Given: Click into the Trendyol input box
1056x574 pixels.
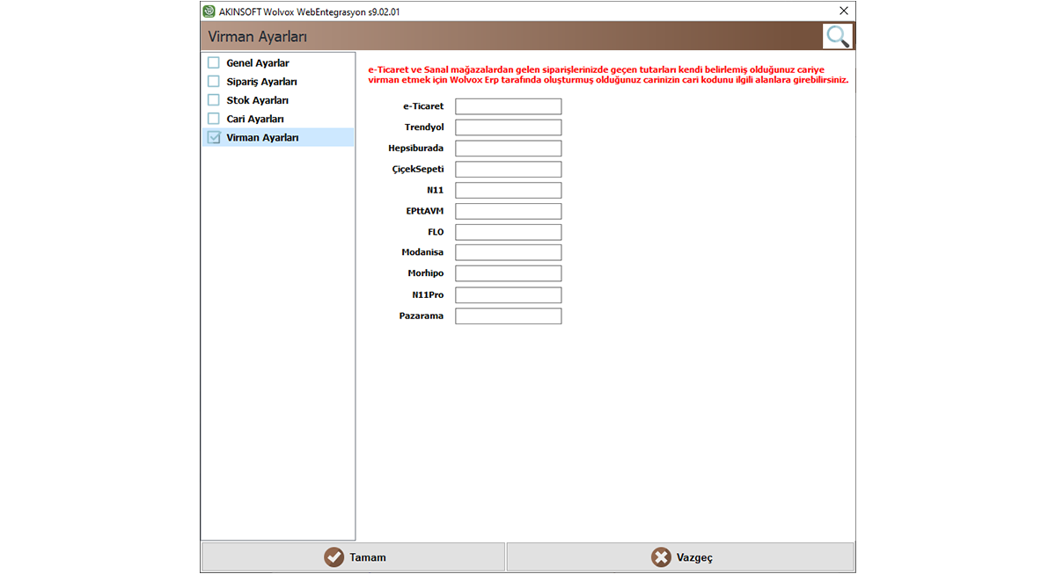Looking at the screenshot, I should (508, 127).
